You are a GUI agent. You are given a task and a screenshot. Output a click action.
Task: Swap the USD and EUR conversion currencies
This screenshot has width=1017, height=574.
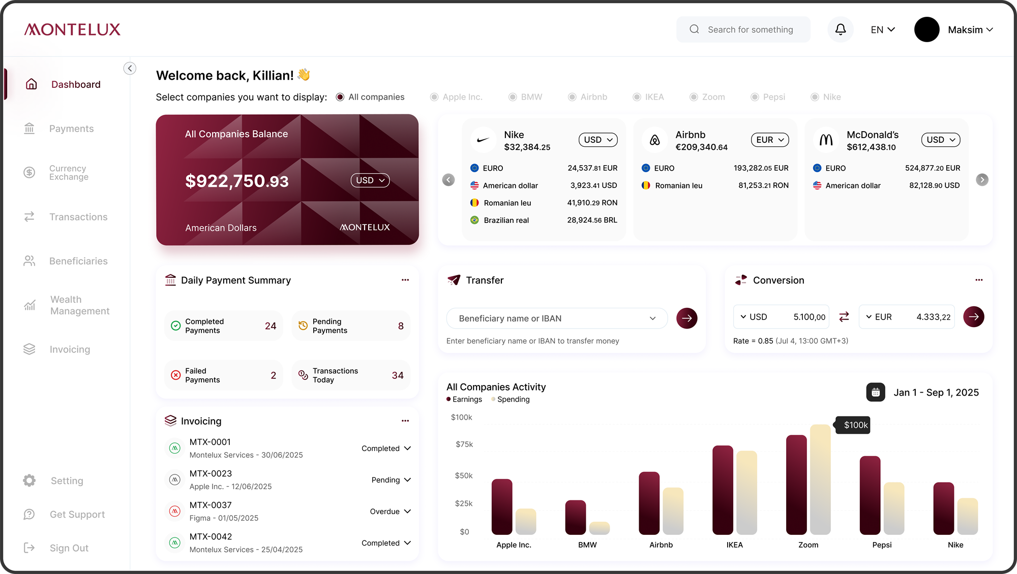tap(844, 316)
